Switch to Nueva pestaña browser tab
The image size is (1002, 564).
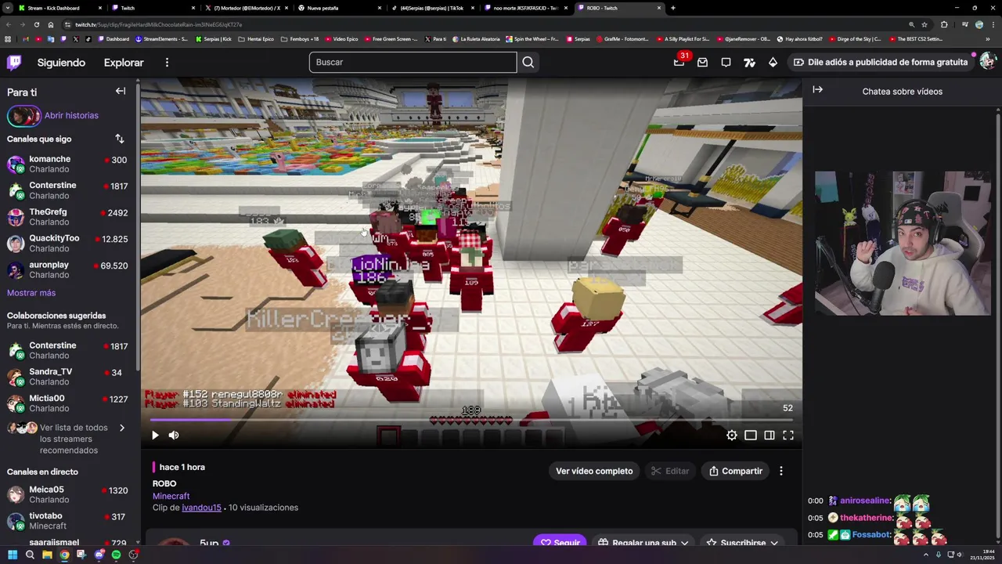(338, 8)
